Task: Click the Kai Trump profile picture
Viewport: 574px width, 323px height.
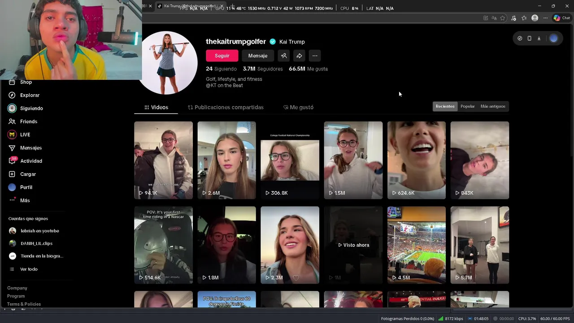Action: pyautogui.click(x=167, y=63)
